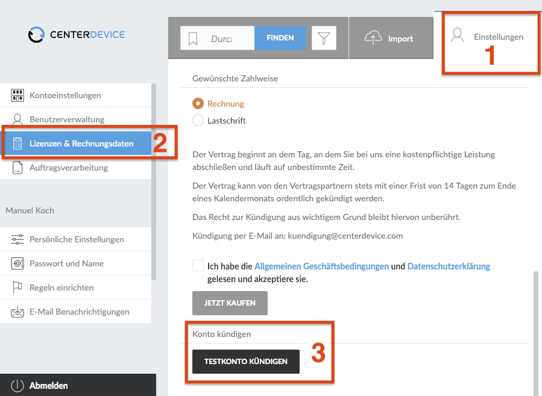Click the safe icon for Passwort und Name
The image size is (542, 396).
tap(17, 263)
